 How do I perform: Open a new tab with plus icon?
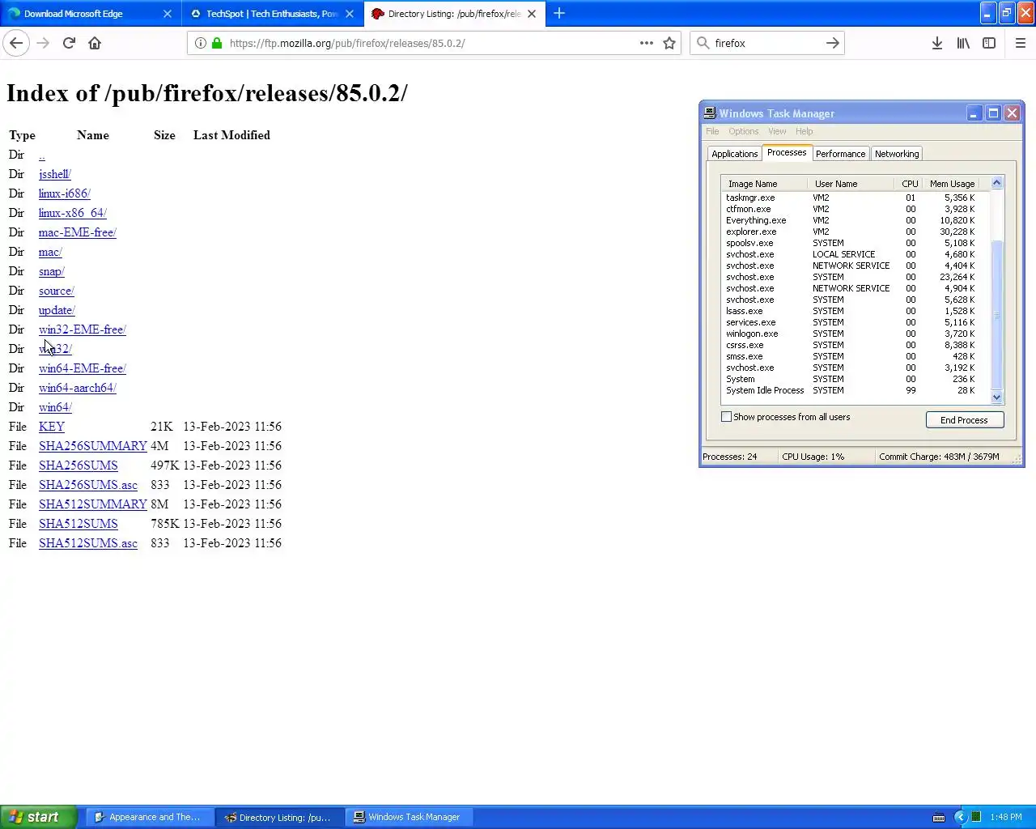pos(559,13)
